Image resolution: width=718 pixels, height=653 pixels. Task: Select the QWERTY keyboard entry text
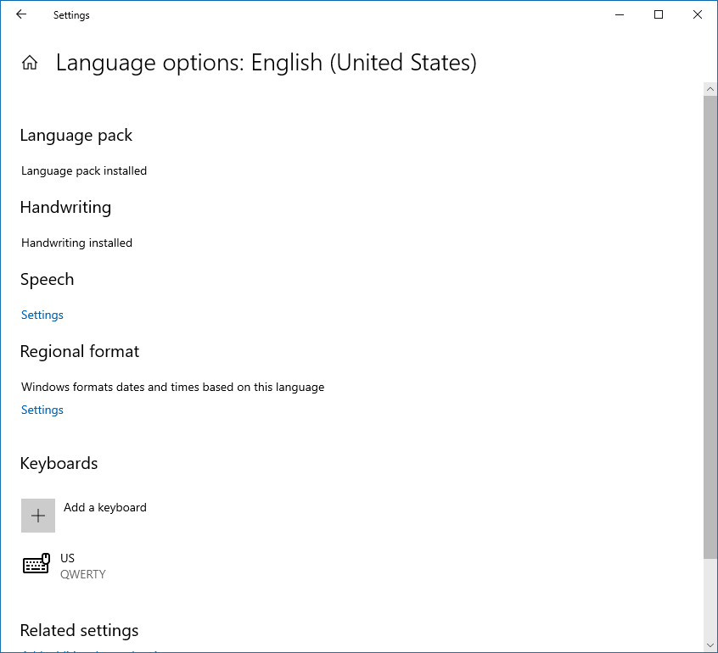[x=83, y=574]
